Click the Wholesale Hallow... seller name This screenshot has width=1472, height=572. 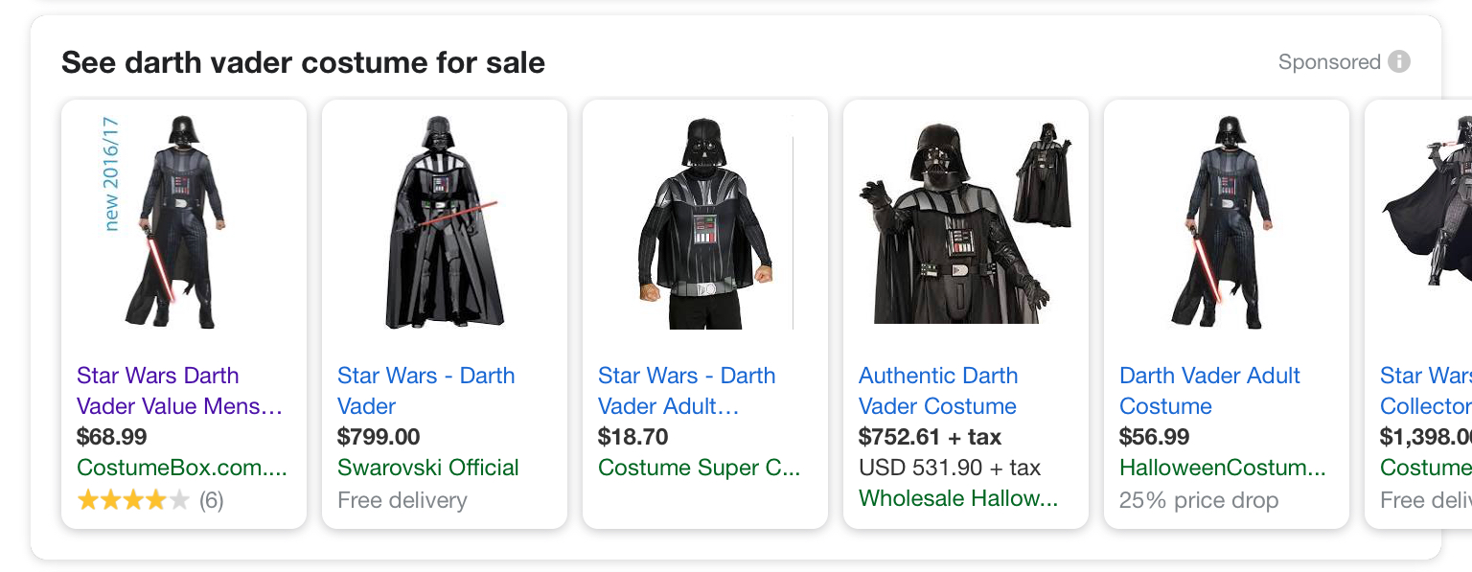[x=958, y=498]
